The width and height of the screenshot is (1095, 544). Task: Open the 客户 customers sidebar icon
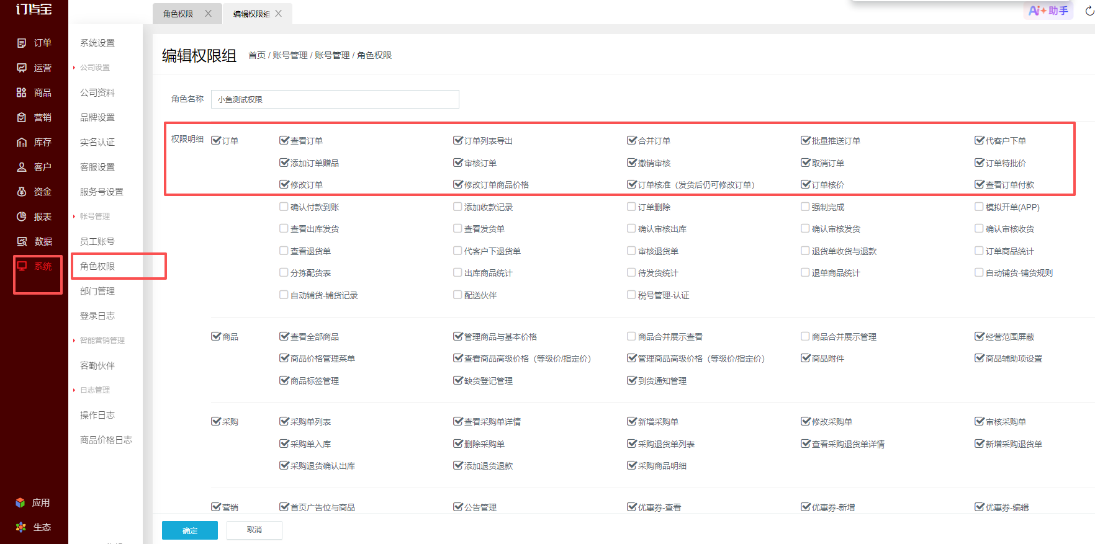pyautogui.click(x=22, y=167)
